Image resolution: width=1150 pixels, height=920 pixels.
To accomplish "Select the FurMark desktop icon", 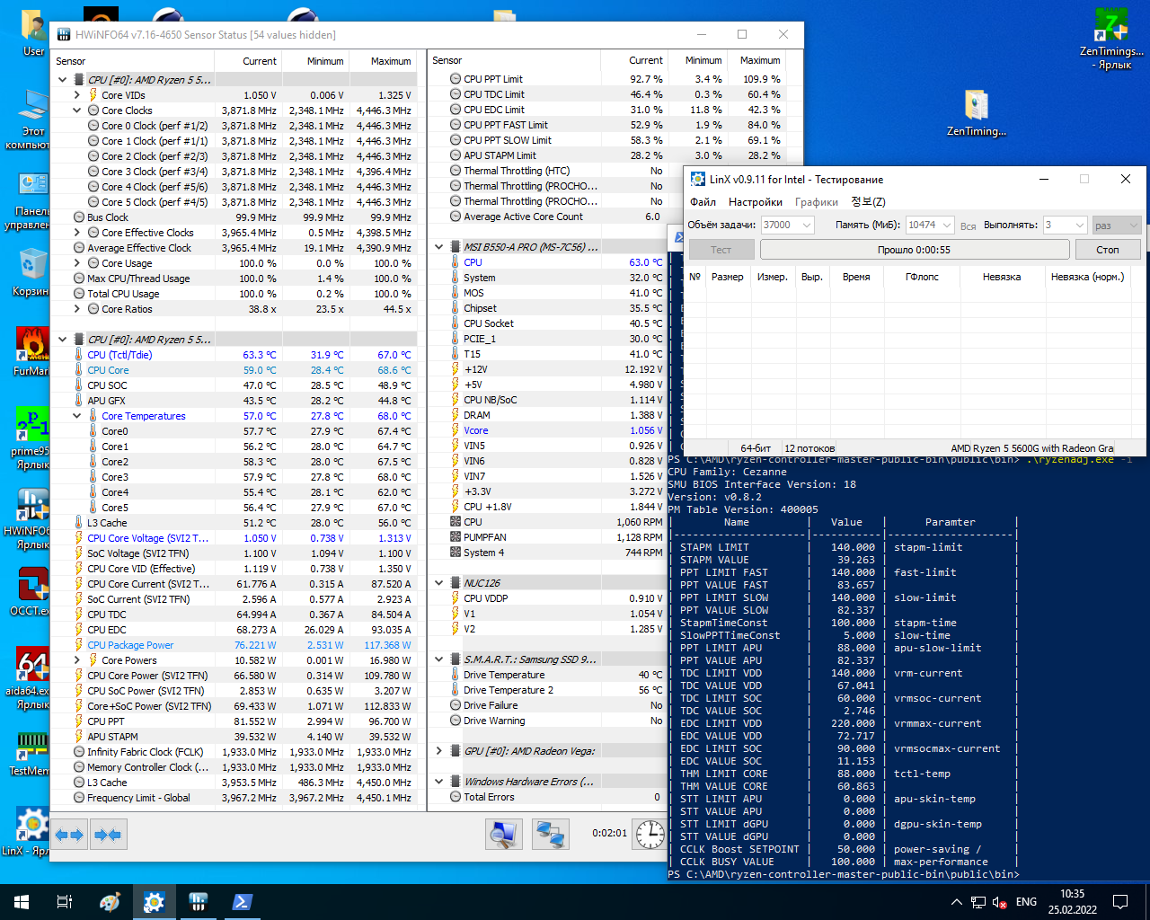I will click(x=31, y=352).
